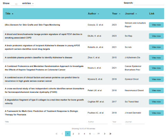Click the Title column filter field

(x=42, y=122)
